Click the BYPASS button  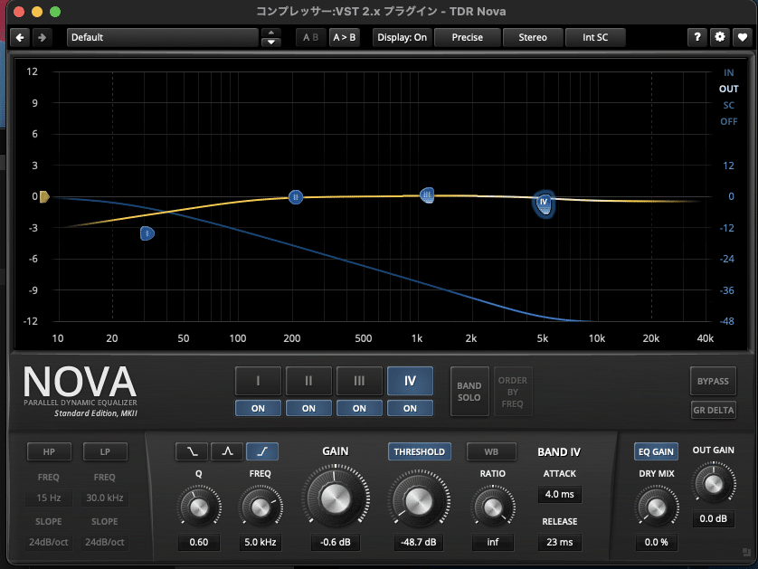[x=713, y=381]
